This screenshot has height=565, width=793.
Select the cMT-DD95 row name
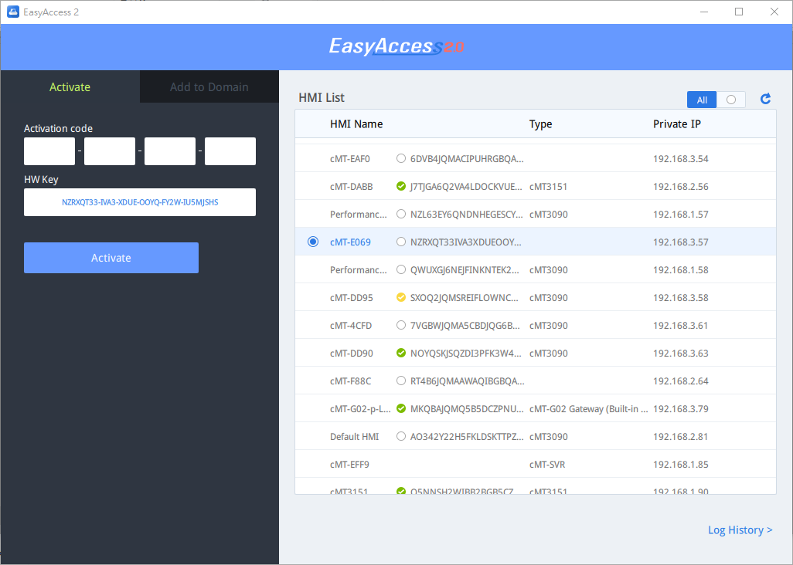click(352, 297)
